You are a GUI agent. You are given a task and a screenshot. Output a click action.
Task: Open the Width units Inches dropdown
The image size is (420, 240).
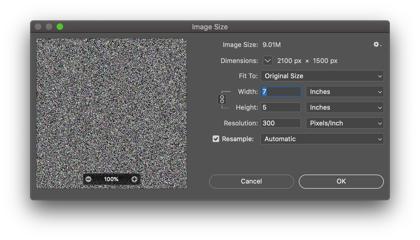[x=345, y=92]
